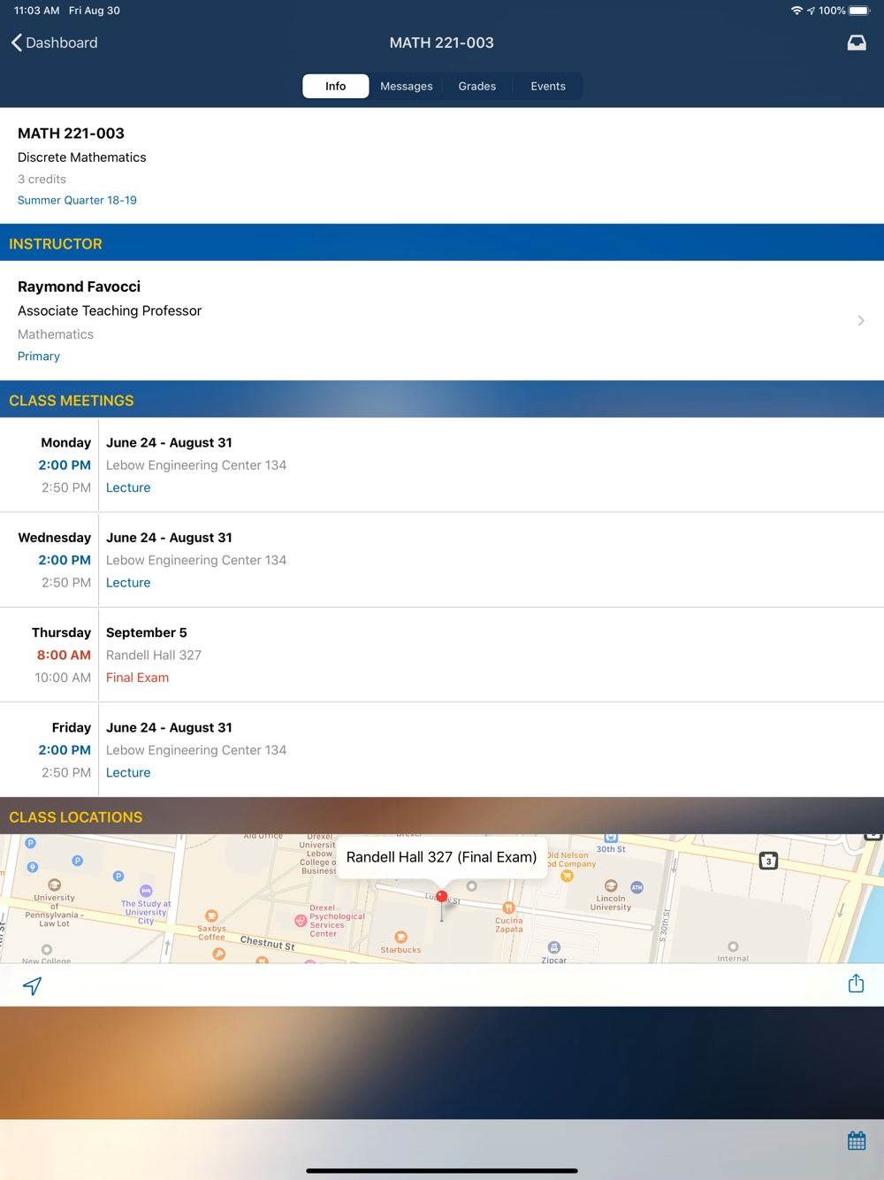884x1180 pixels.
Task: Tap Saxbys Coffee map marker
Action: 211,916
